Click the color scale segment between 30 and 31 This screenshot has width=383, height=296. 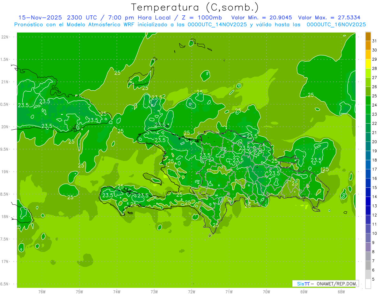tap(368, 46)
